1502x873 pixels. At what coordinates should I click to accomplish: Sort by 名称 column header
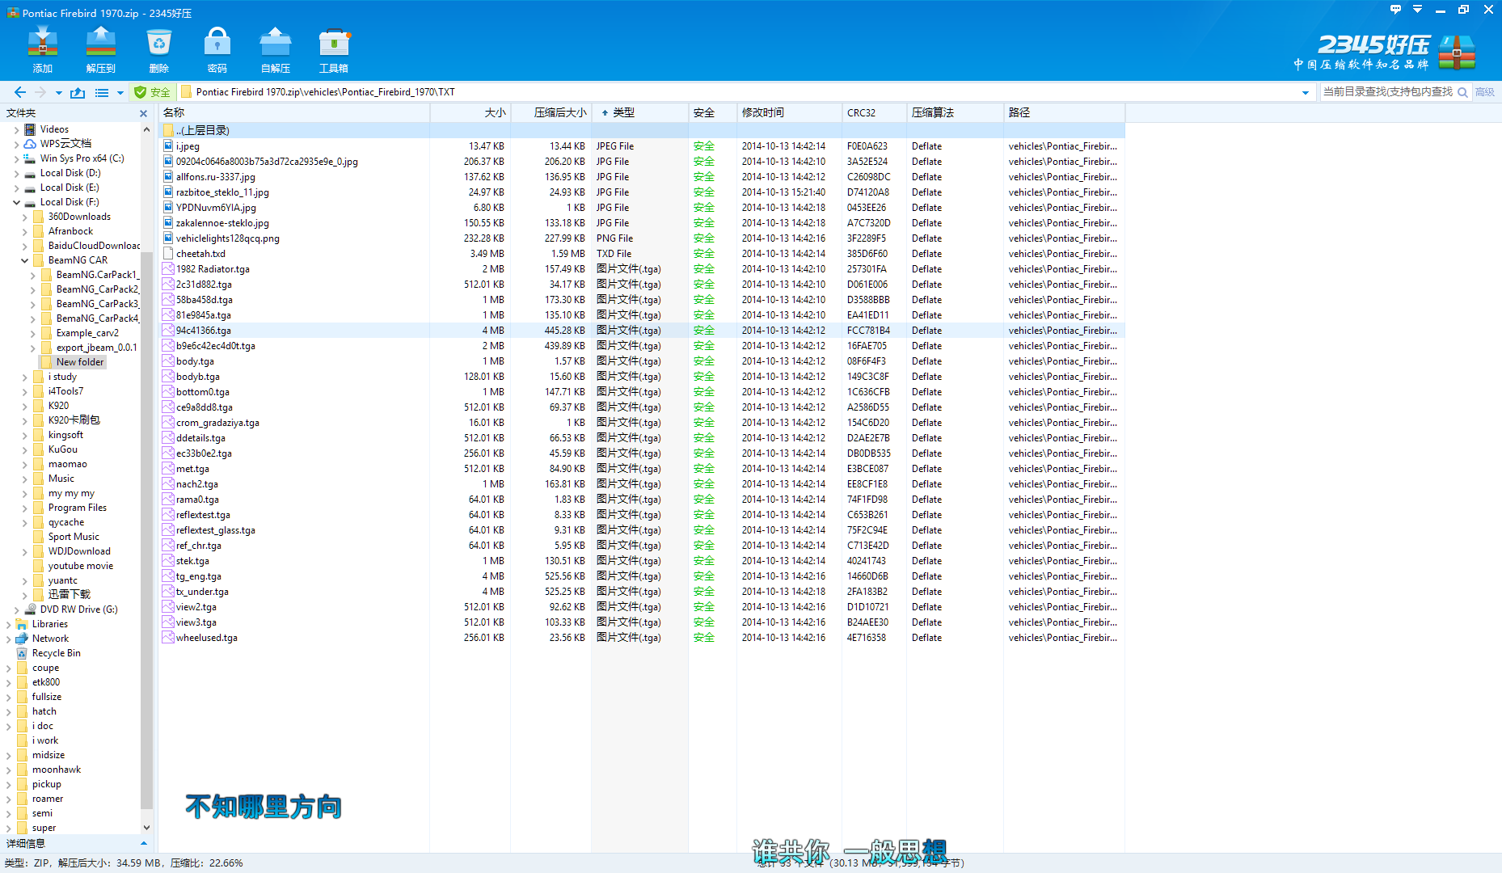(294, 112)
